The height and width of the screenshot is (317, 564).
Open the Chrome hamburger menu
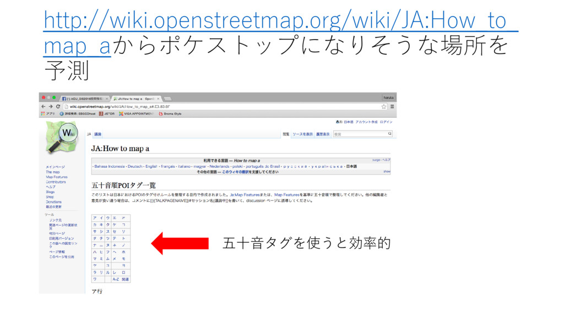click(392, 107)
